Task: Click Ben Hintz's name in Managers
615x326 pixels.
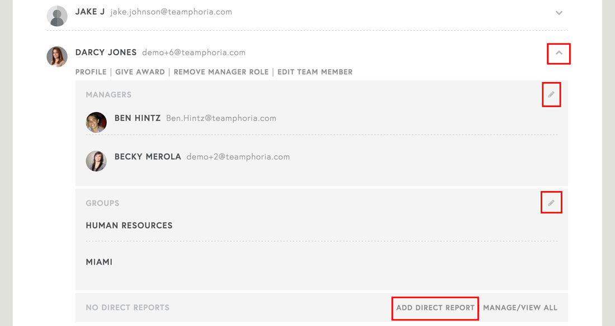Action: [x=138, y=118]
